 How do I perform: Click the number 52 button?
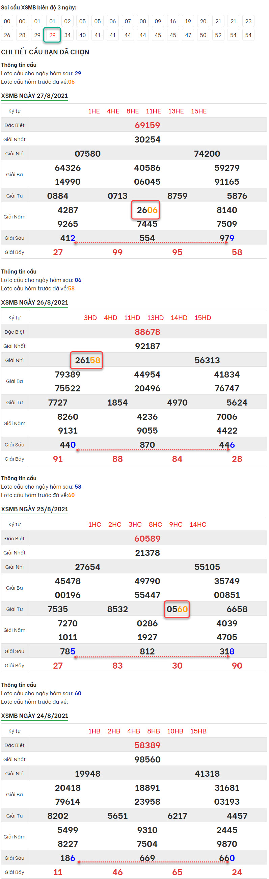tap(218, 35)
